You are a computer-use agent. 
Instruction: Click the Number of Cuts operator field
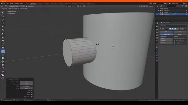26,82
